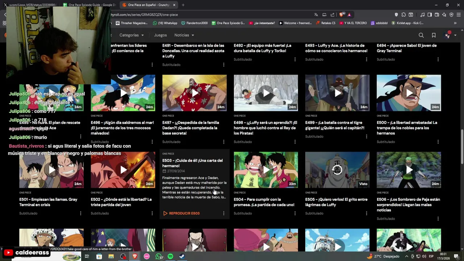Expand the Noticias dropdown
This screenshot has height=261, width=464.
(x=184, y=35)
